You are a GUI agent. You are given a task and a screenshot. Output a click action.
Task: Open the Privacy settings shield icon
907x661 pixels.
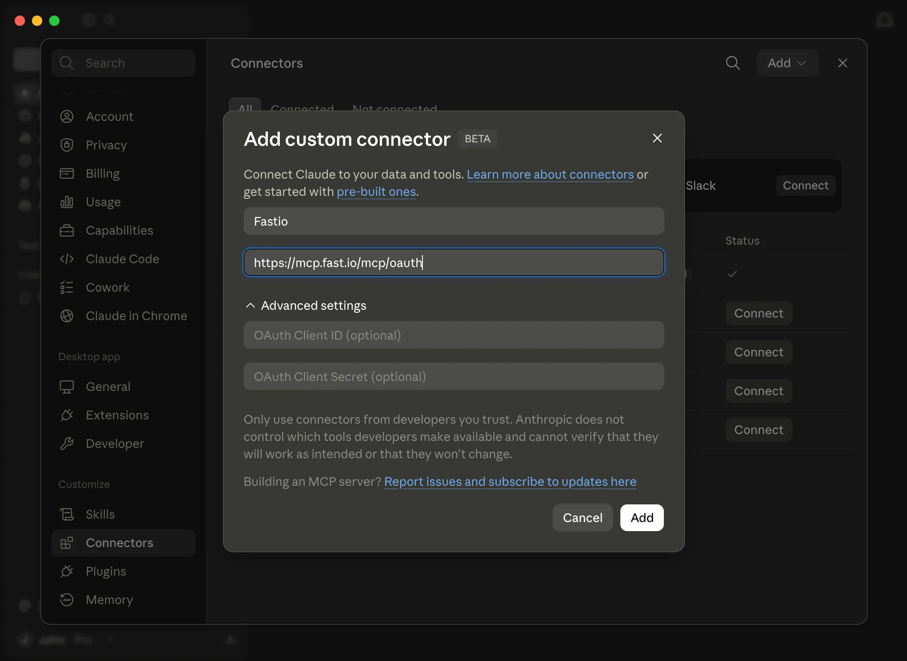pyautogui.click(x=66, y=145)
